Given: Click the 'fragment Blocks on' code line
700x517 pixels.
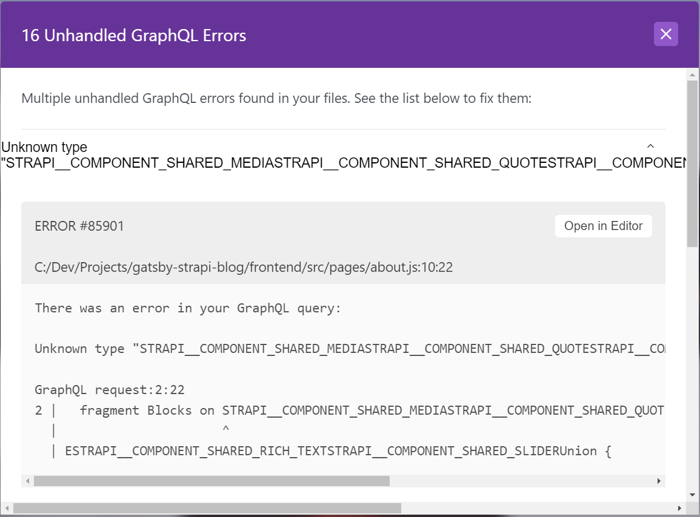Looking at the screenshot, I should [350, 410].
